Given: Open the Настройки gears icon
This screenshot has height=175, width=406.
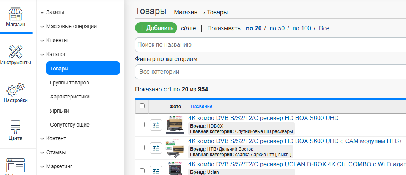Looking at the screenshot, I should tap(16, 89).
